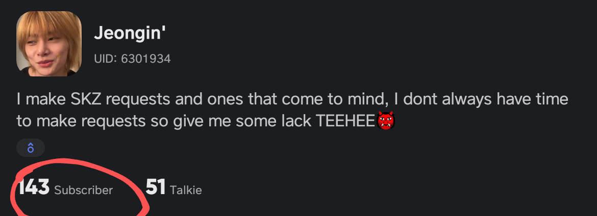Tap the Subscriber label
Image resolution: width=597 pixels, height=216 pixels.
click(83, 190)
